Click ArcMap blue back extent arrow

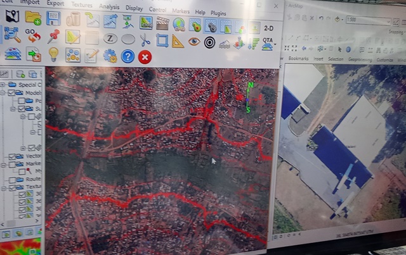coord(304,48)
